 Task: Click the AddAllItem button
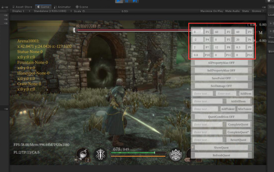point(238,101)
